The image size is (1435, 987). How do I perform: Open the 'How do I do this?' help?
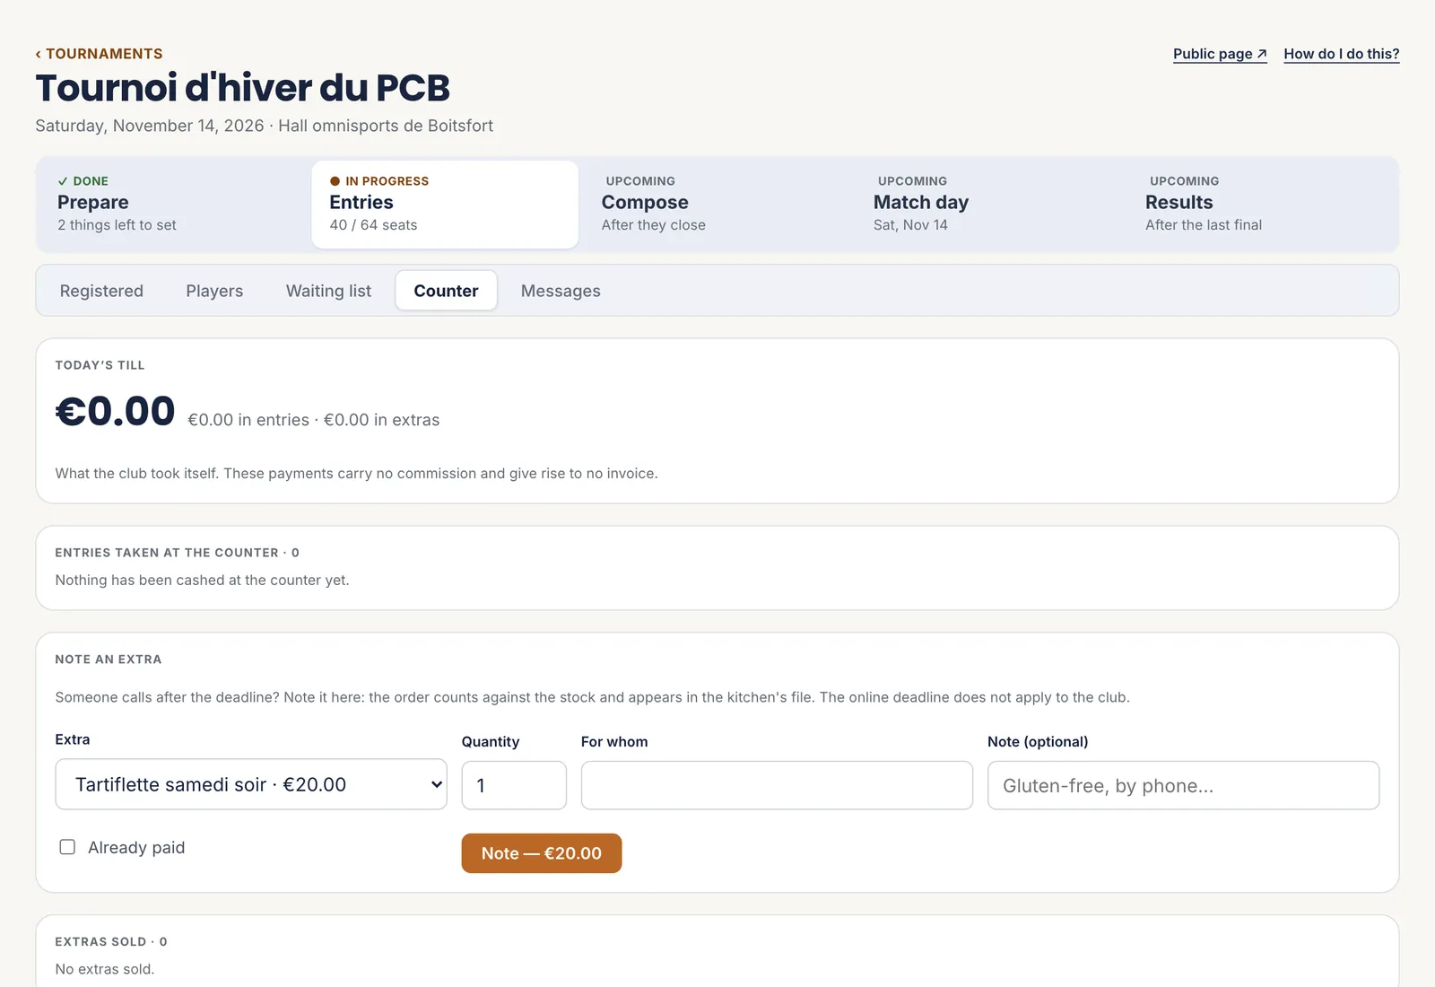(1342, 54)
